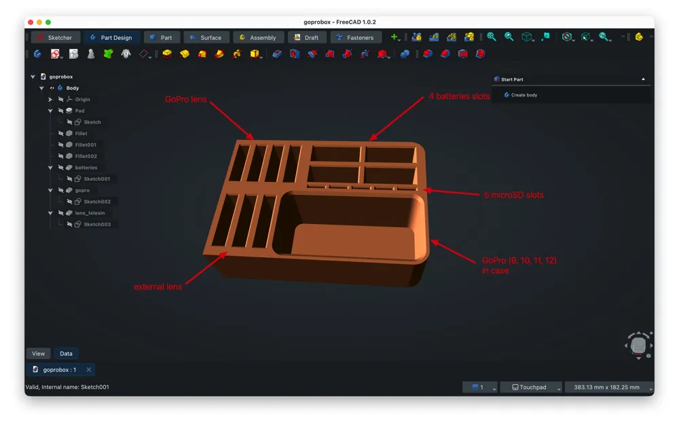Viewport: 679px width, 429px height.
Task: Click the navigation cube in the viewport
Action: 638,345
